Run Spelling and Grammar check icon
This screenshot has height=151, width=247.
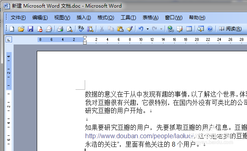pyautogui.click(x=81, y=29)
